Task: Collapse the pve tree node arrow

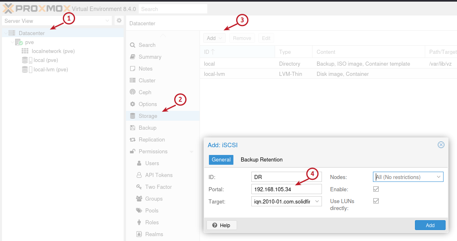Action: click(x=12, y=42)
